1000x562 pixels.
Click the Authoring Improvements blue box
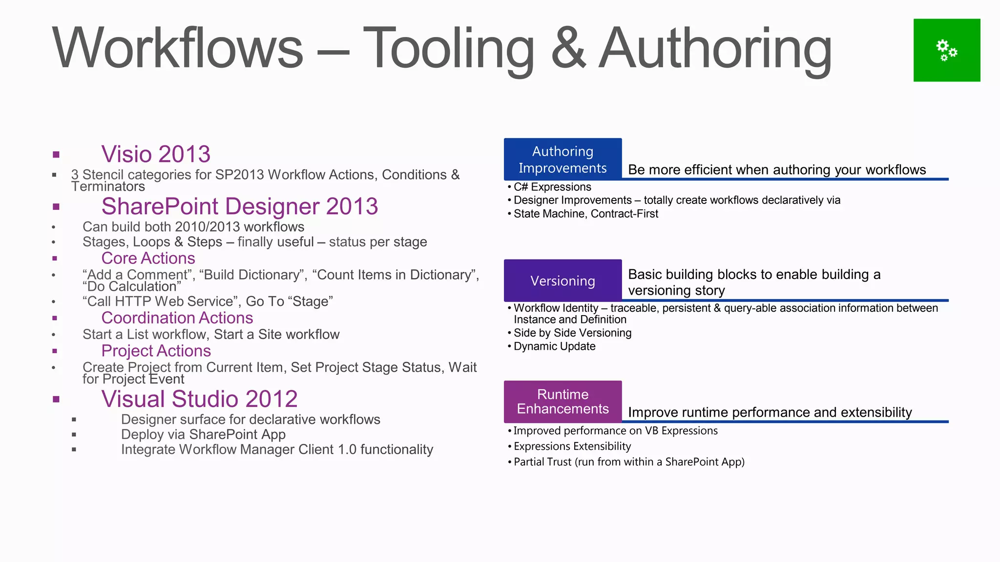click(562, 159)
